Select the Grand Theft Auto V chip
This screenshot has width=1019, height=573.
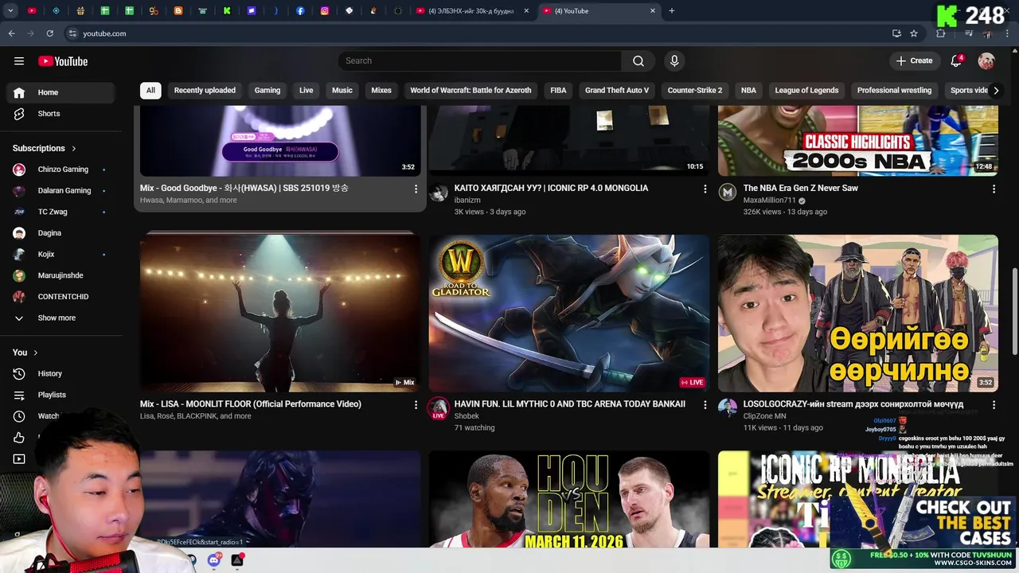(617, 91)
